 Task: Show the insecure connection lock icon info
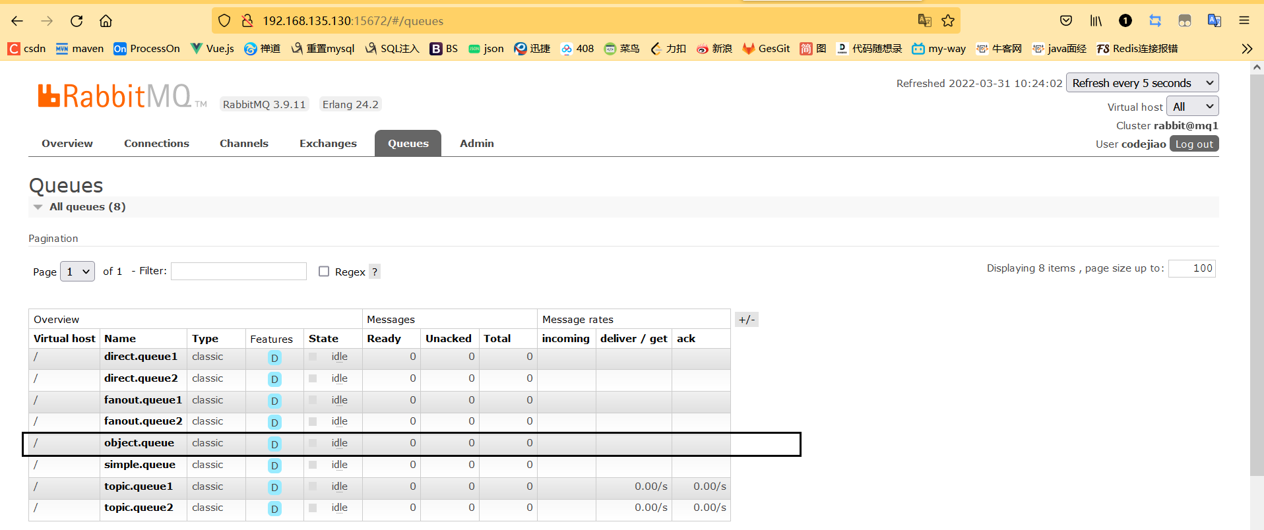247,21
